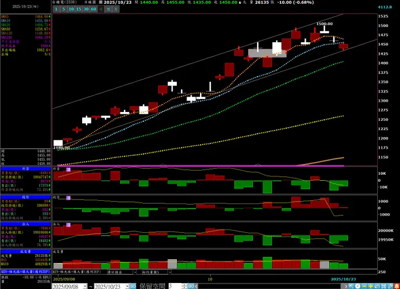Screen dimensions: 400x289
Task: Click the SMA240 legend row
Action: 25,37
